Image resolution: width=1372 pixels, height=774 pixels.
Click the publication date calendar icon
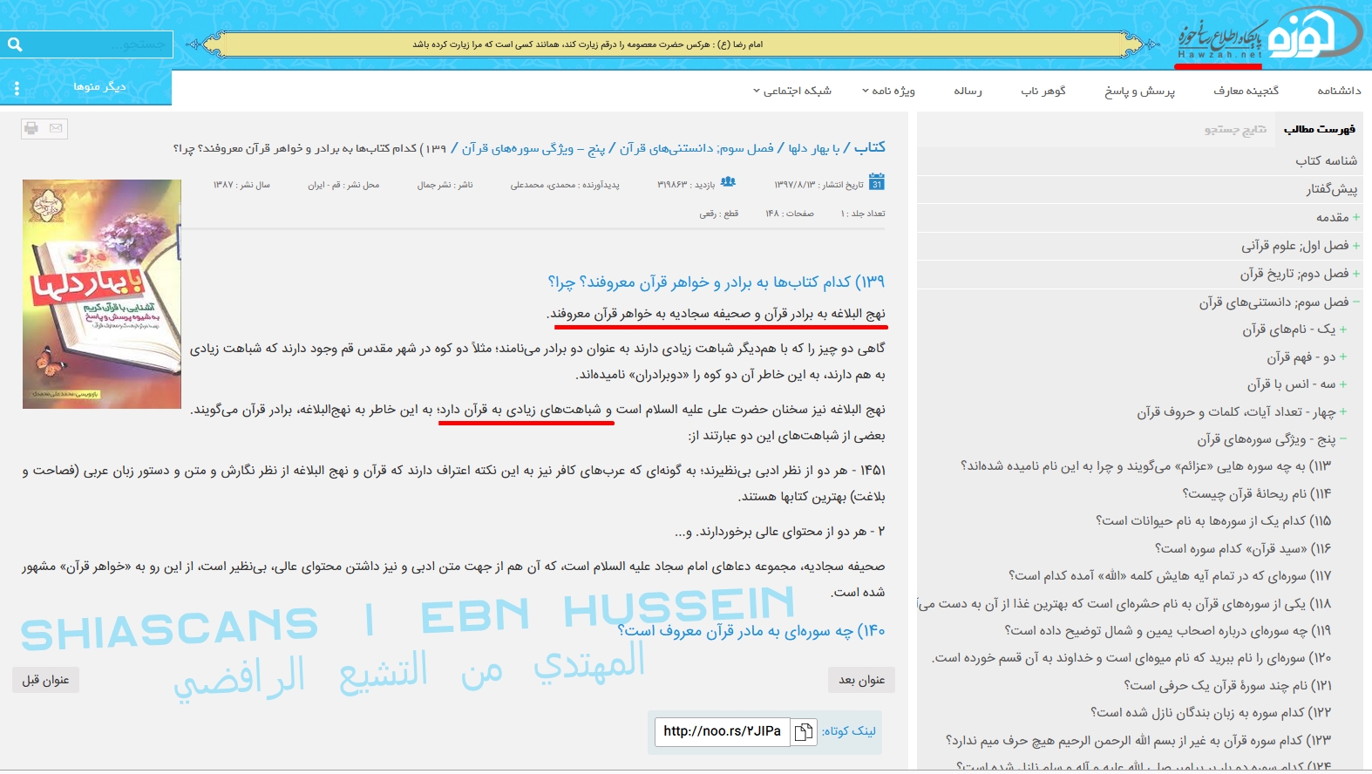877,182
